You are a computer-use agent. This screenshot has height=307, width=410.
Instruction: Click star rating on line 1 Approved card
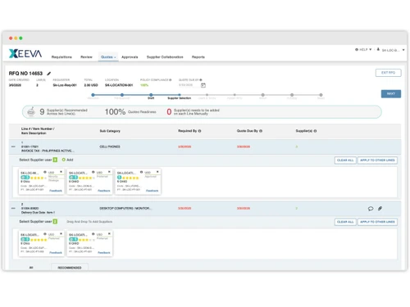pos(130,178)
